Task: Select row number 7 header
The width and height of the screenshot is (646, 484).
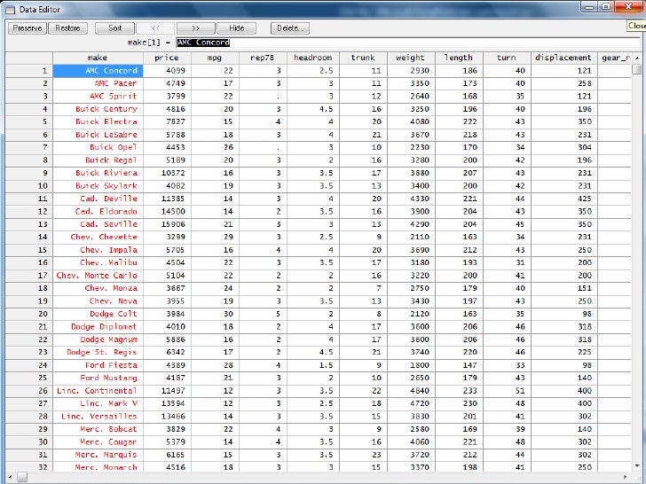Action: coord(28,147)
